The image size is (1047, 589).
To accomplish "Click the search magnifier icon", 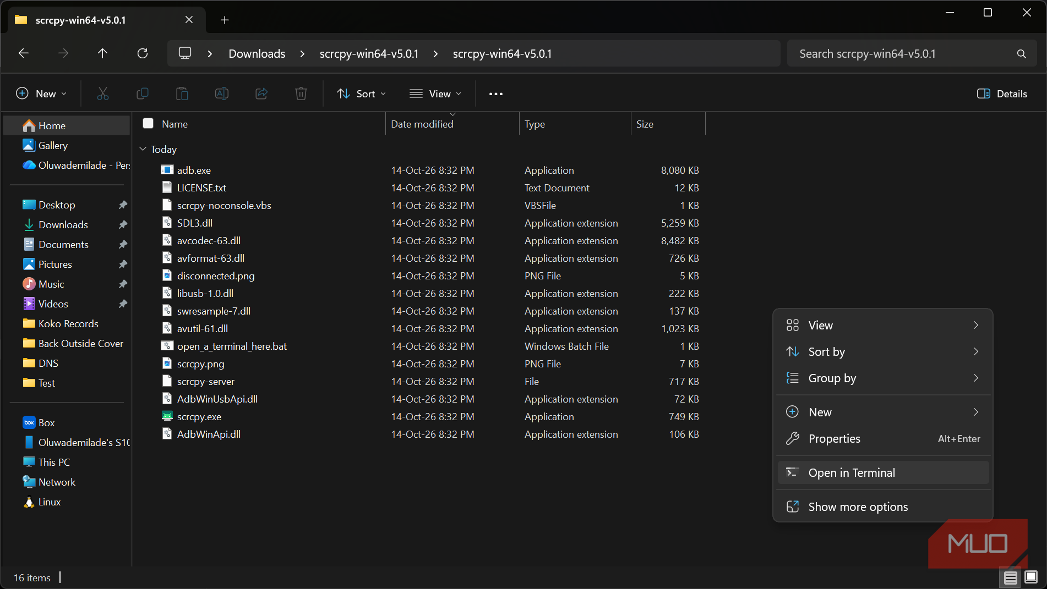I will point(1021,54).
